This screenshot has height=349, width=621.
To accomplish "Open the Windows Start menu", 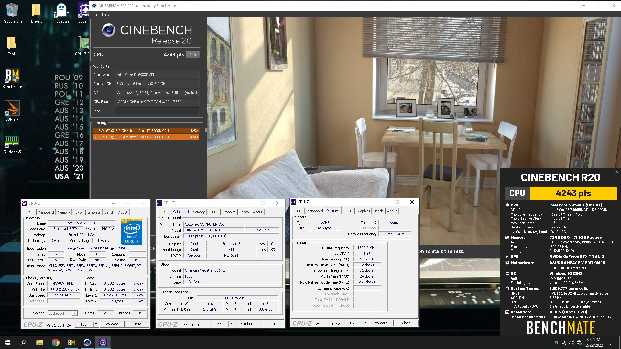I will click(x=8, y=343).
